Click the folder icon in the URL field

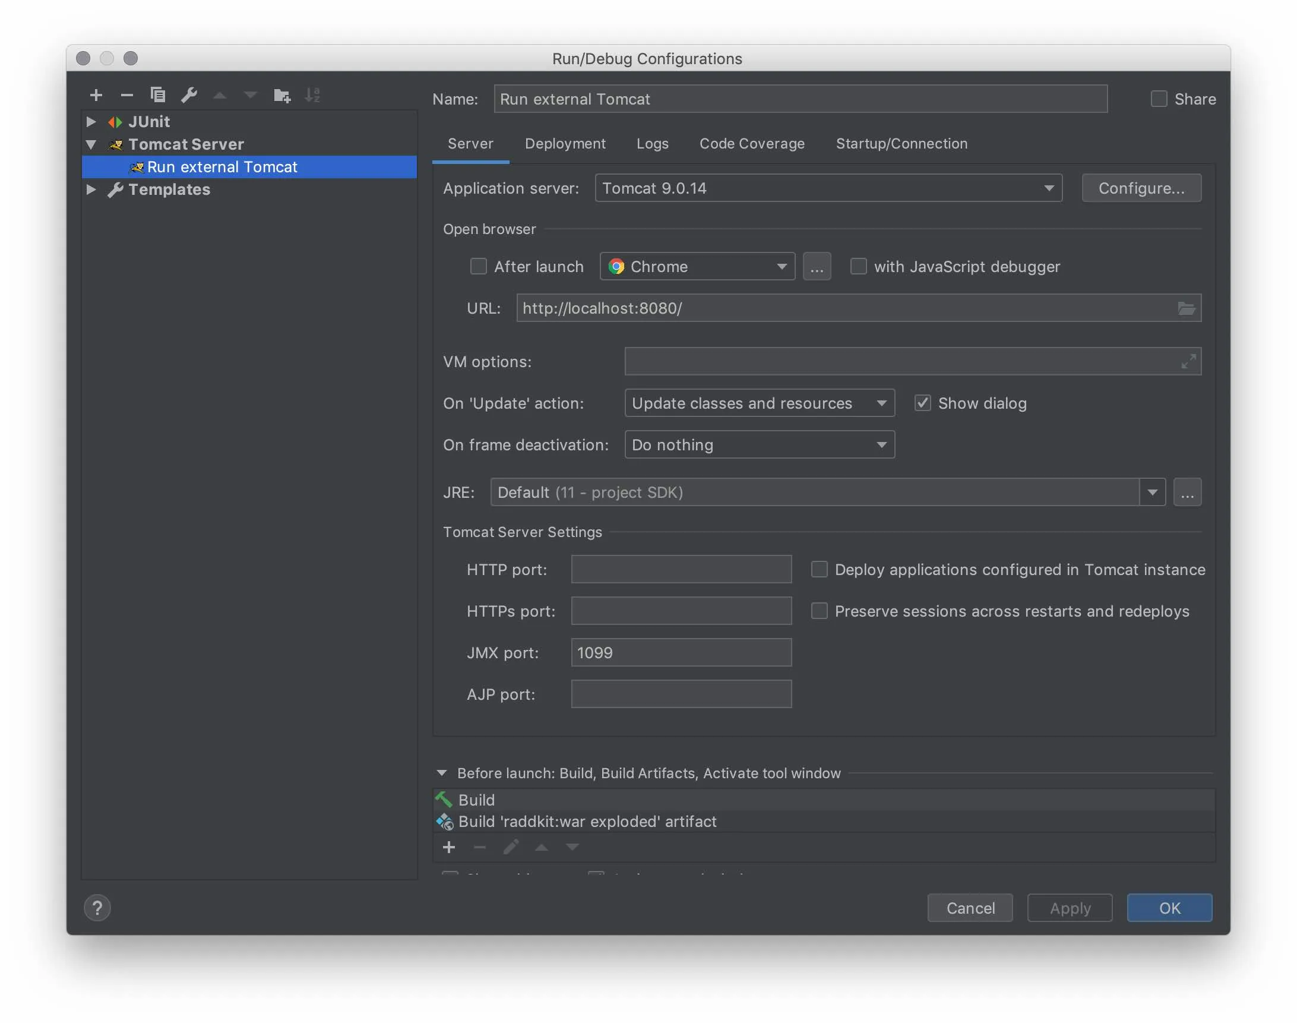pyautogui.click(x=1186, y=308)
